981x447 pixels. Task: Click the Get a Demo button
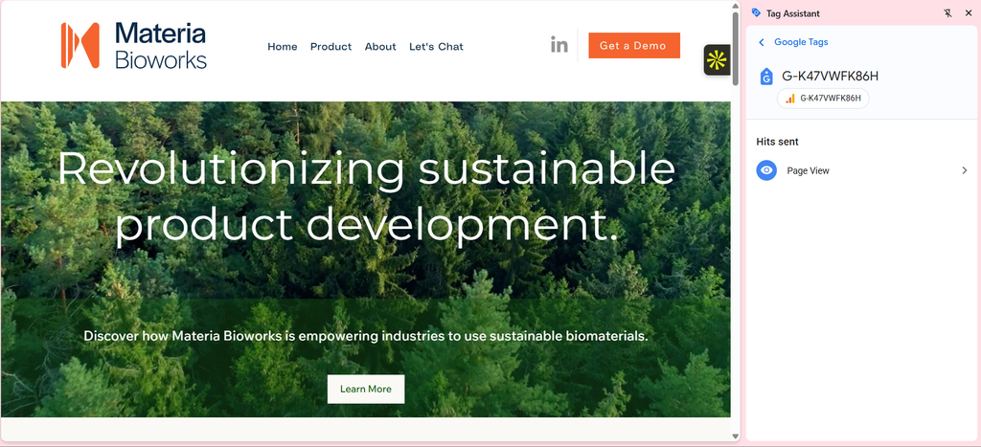point(634,46)
